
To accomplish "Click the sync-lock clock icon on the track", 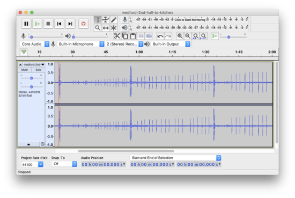I will tap(42, 144).
